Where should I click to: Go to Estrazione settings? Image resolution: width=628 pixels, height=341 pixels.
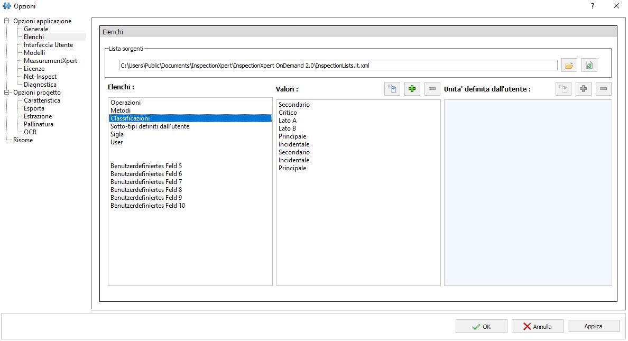(x=38, y=116)
